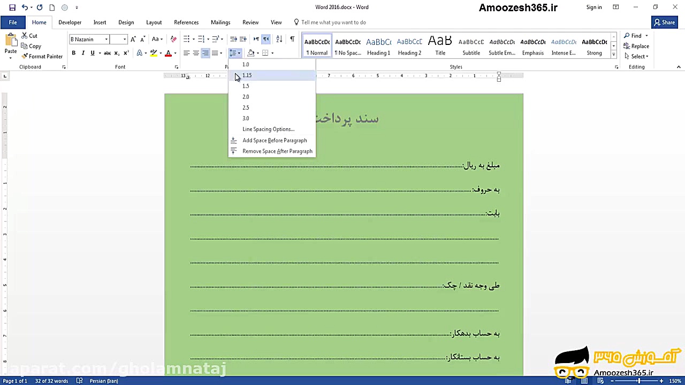Toggle bold formatting on selected text
Image resolution: width=685 pixels, height=385 pixels.
[x=73, y=52]
